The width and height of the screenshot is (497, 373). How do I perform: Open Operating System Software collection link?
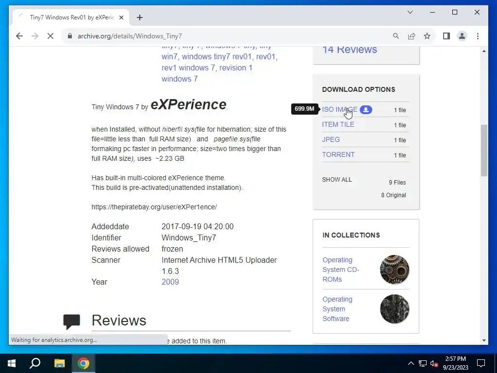337,309
